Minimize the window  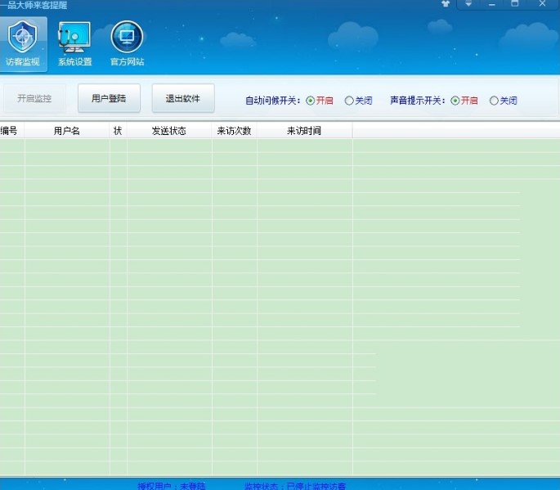492,4
